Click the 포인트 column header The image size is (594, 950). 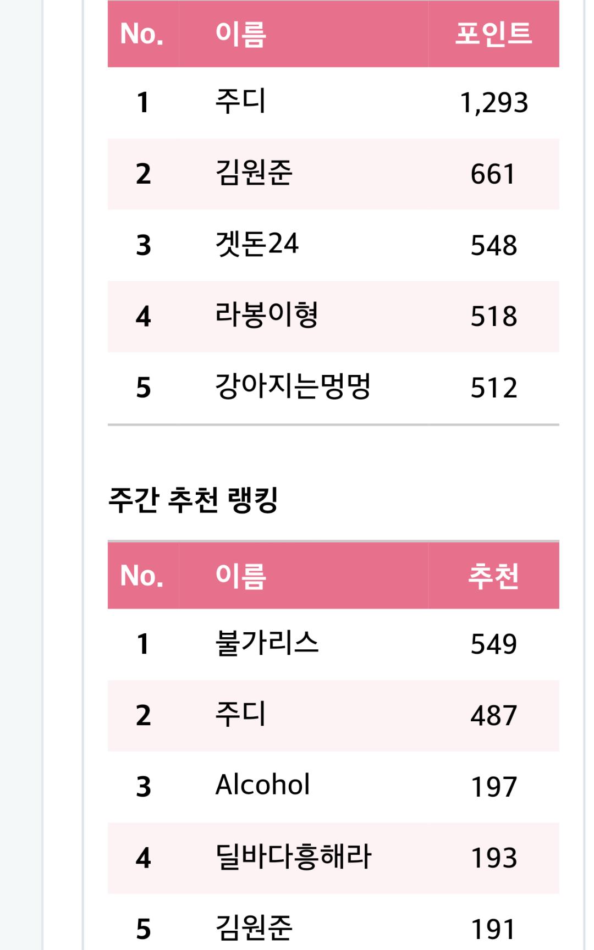pos(493,34)
